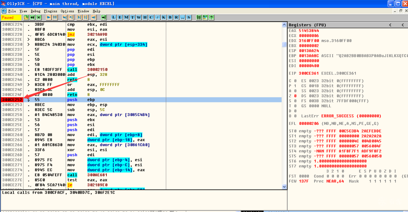Viewport: 408px width, 212px height.
Task: Show the Call stack (K button)
Action: tap(164, 17)
